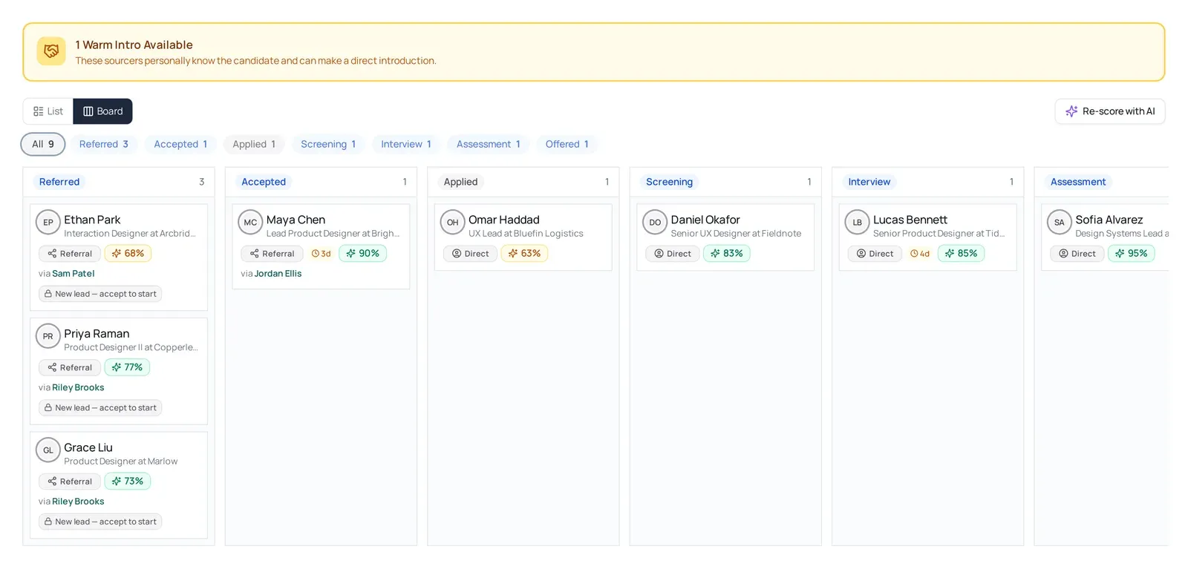
Task: Click DO avatar on Daniel Okafor card
Action: [x=655, y=222]
